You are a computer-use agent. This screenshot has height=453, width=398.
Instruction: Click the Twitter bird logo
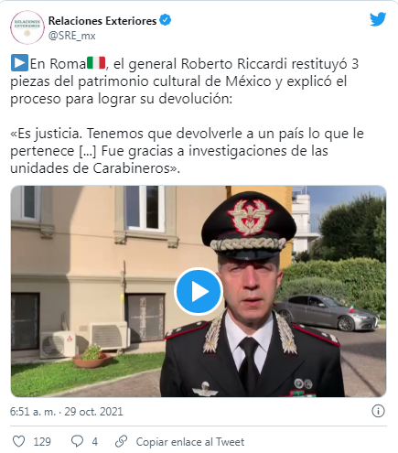[x=378, y=19]
